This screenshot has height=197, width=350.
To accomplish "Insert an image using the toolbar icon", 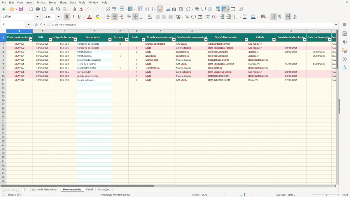I will pyautogui.click(x=168, y=9).
